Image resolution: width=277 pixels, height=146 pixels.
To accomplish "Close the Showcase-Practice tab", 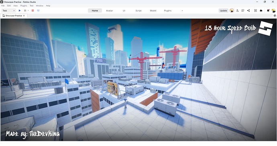I will point(24,16).
